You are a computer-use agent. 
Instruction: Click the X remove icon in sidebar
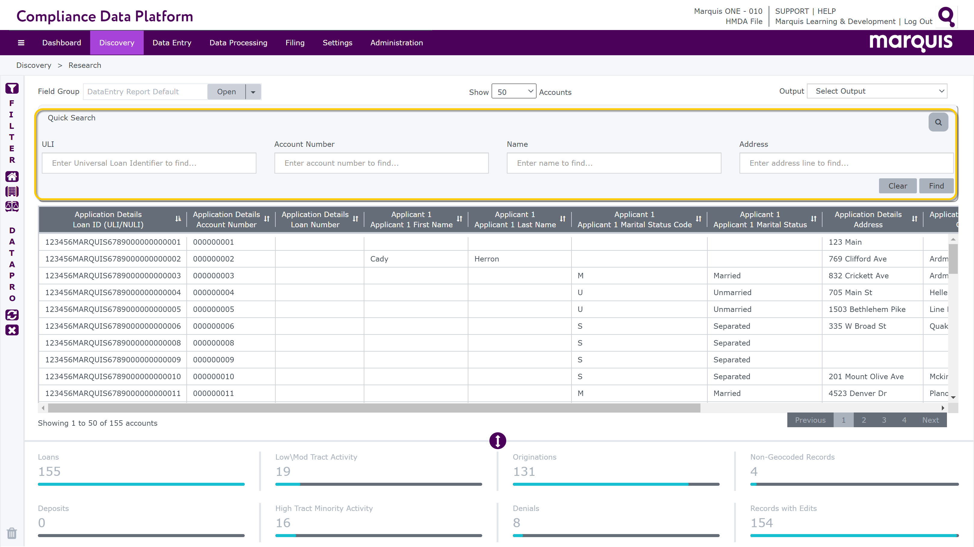tap(12, 330)
